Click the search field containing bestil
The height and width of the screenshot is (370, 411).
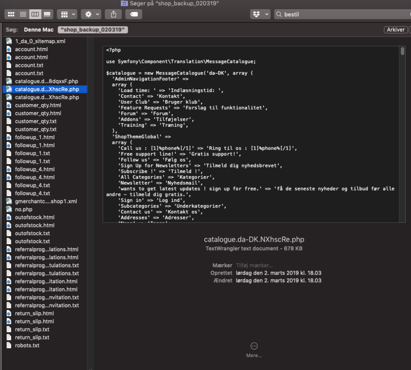340,14
